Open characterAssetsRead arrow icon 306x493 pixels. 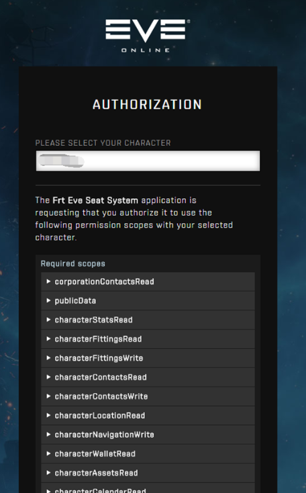coord(48,473)
